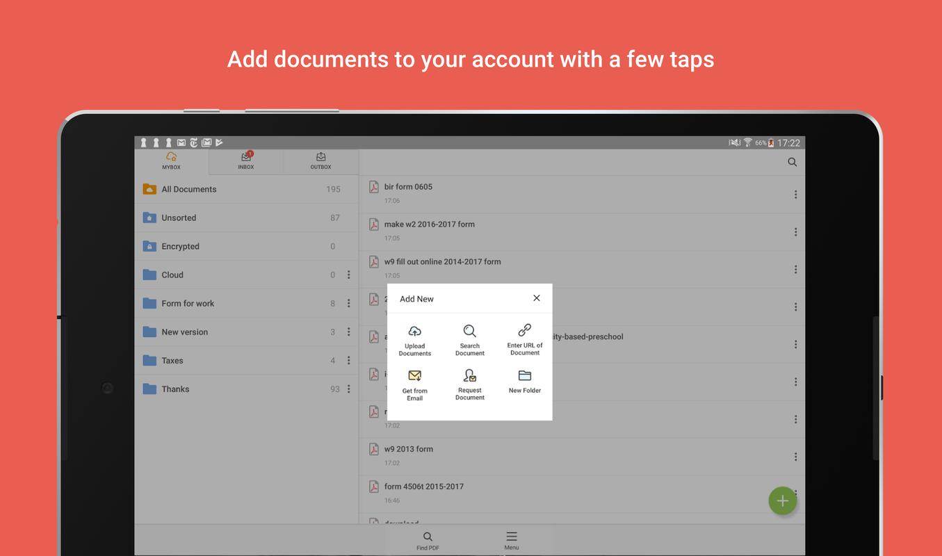Open options for New version folder
The width and height of the screenshot is (942, 556).
349,332
